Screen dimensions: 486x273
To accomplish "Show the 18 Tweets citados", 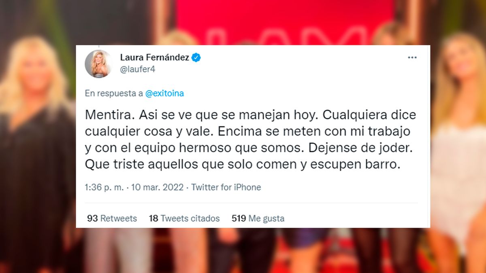I will (184, 218).
